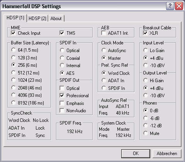Click the Word Clock 'No Lock' status
The height and width of the screenshot is (162, 185).
(41, 120)
